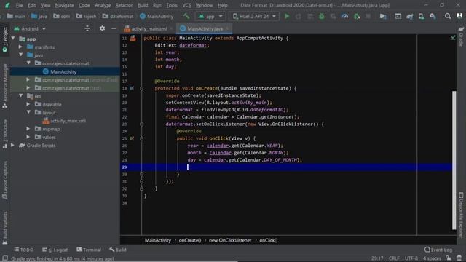Open the Pixel 2 API 24 device dropdown
Image resolution: width=466 pixels, height=262 pixels.
[254, 16]
